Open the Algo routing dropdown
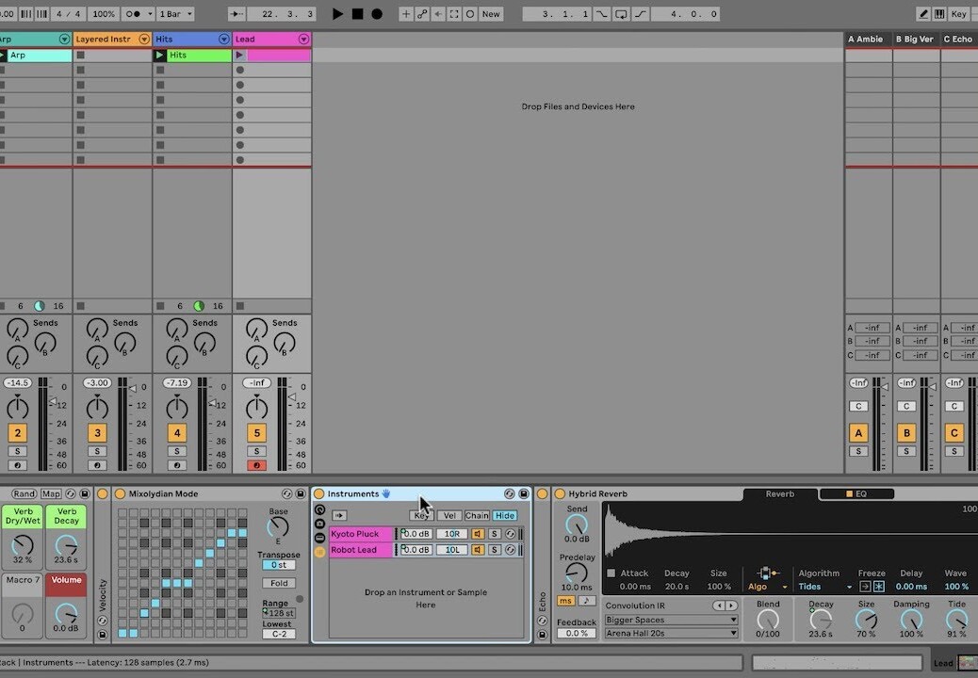The image size is (978, 678). point(768,587)
